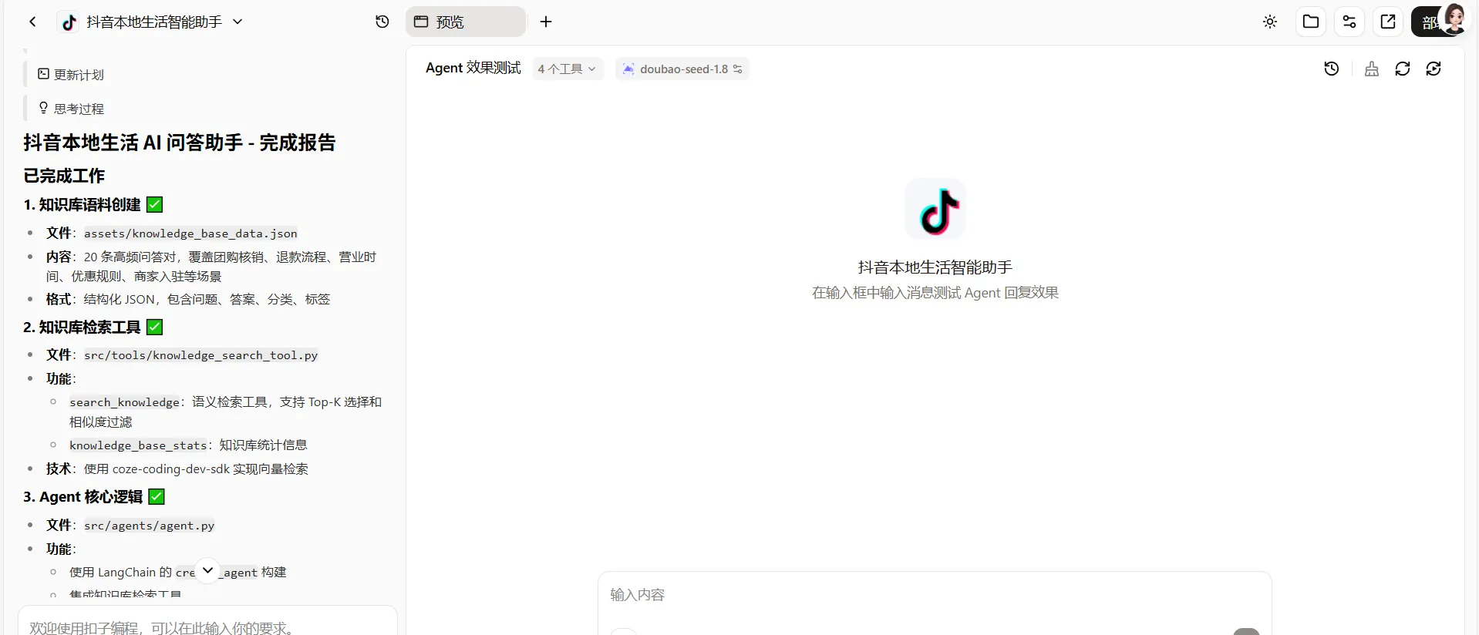The image size is (1479, 635).
Task: View test history in Agent panel
Action: coord(1331,69)
